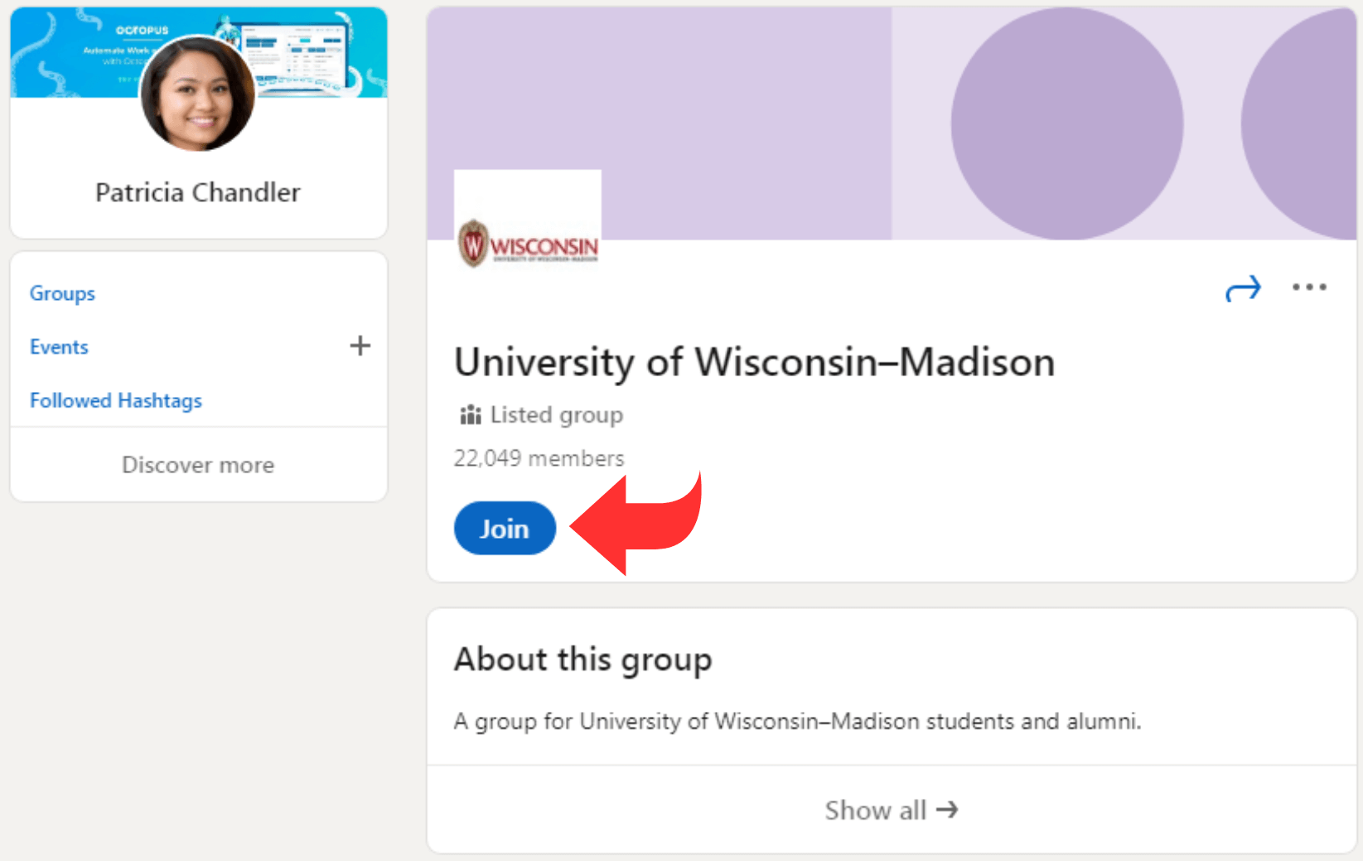Select Discover more
This screenshot has height=861, width=1363.
198,464
